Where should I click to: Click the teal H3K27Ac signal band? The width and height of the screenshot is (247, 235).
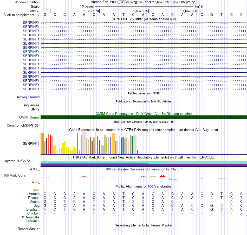tap(144, 162)
